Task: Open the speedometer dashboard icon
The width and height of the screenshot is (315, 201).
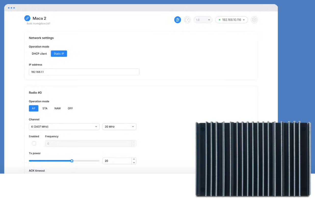Action: coord(187,20)
